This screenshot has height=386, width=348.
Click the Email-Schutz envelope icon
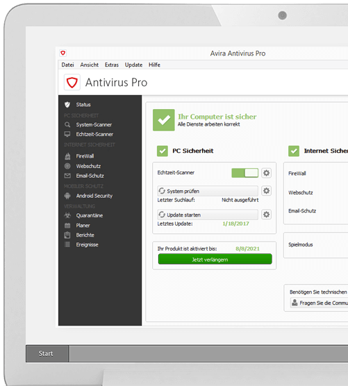pyautogui.click(x=67, y=176)
